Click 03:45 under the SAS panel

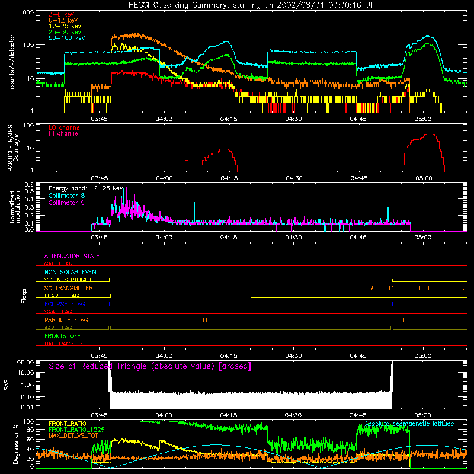(x=99, y=415)
